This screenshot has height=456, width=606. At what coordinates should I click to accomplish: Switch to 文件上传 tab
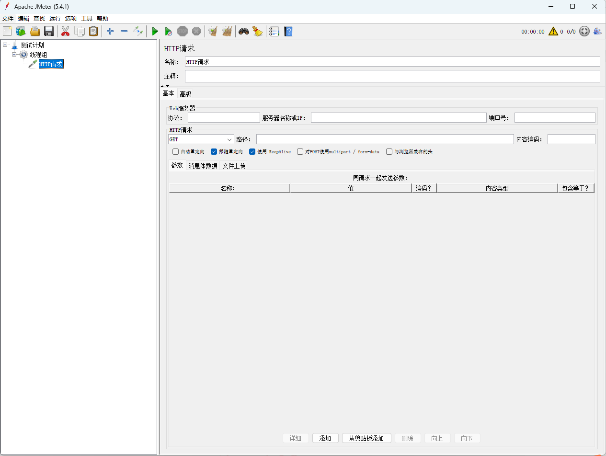(234, 166)
